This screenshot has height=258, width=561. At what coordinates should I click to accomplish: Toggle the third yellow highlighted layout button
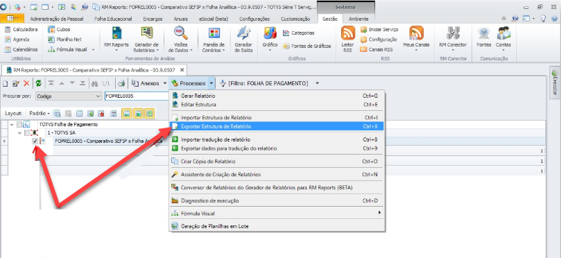pyautogui.click(x=150, y=114)
